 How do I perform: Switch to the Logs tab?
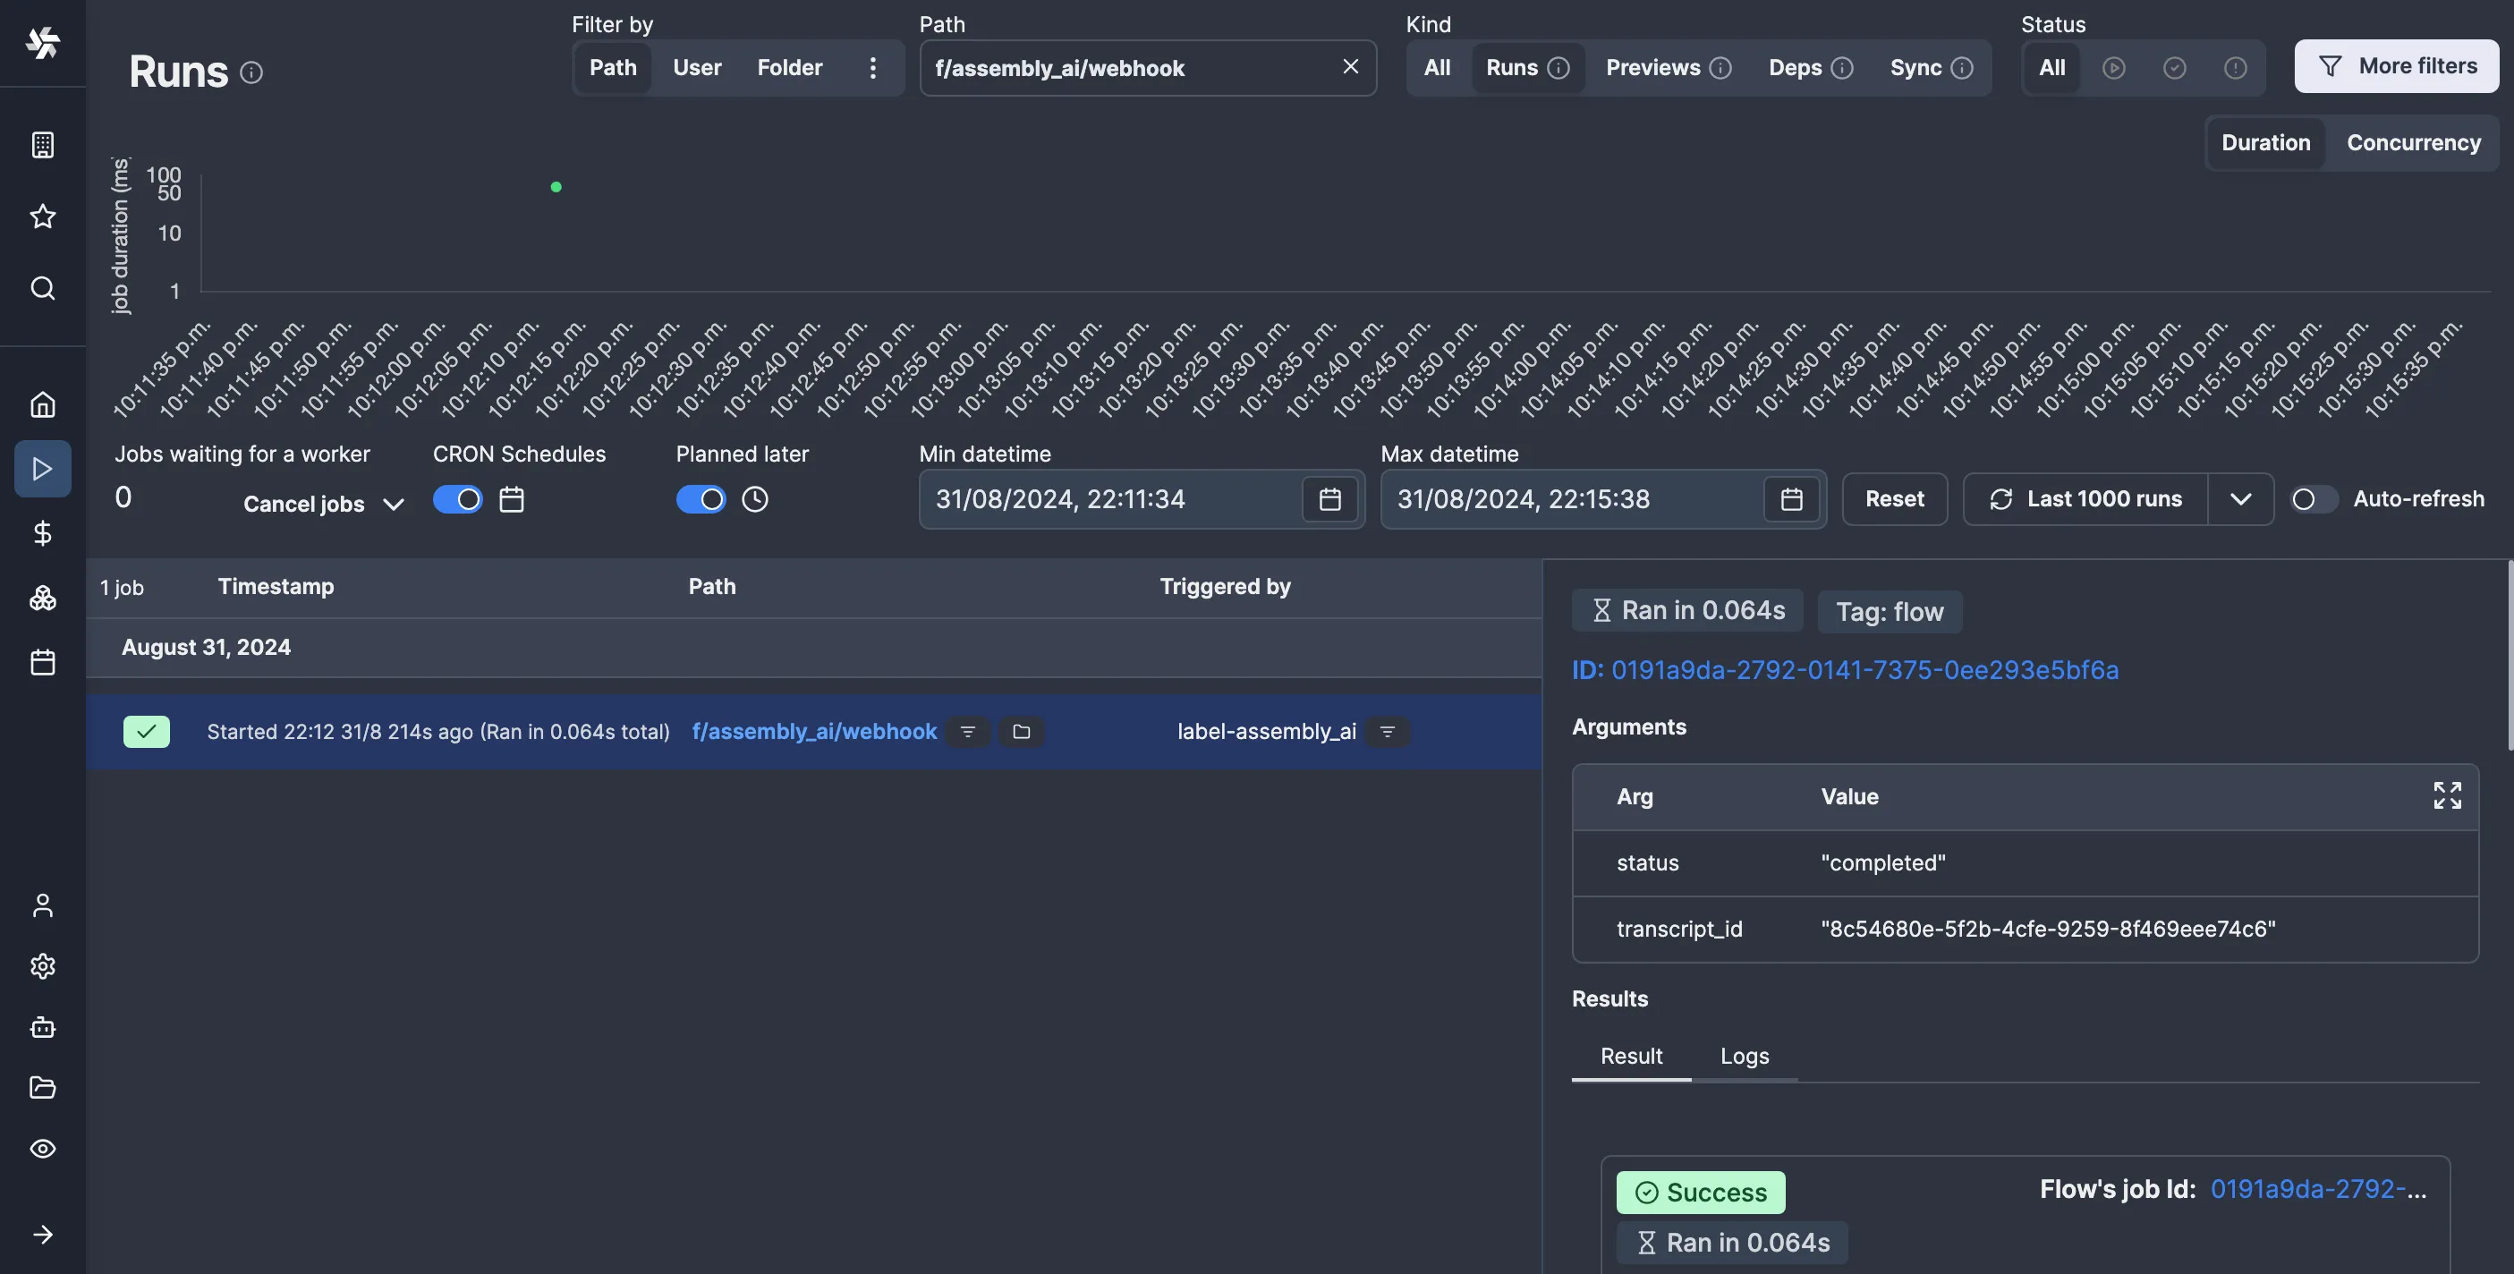coord(1744,1056)
